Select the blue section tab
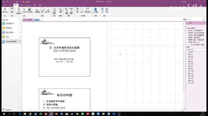Screen dimensions: 208x116 [37, 20]
